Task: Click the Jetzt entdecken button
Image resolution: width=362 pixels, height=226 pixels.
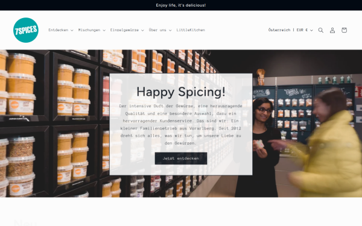Action: pos(181,159)
